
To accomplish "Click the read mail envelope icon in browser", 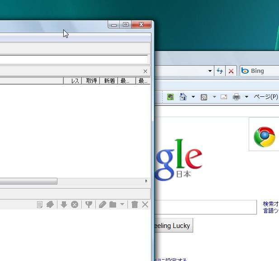I will [x=224, y=97].
